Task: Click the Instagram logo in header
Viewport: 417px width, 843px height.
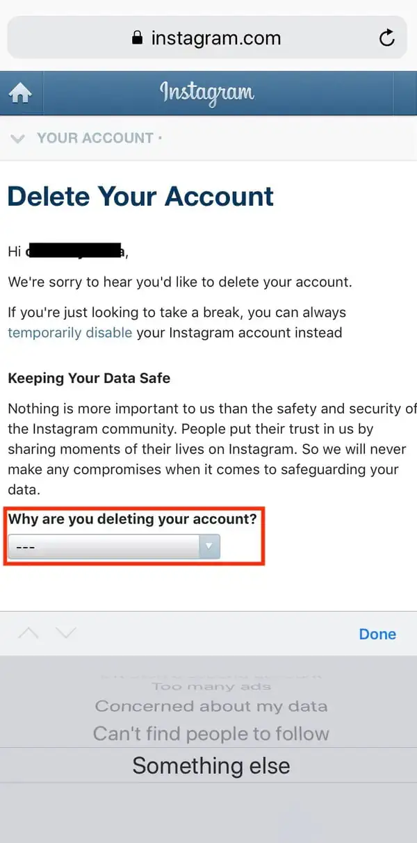Action: [x=207, y=92]
